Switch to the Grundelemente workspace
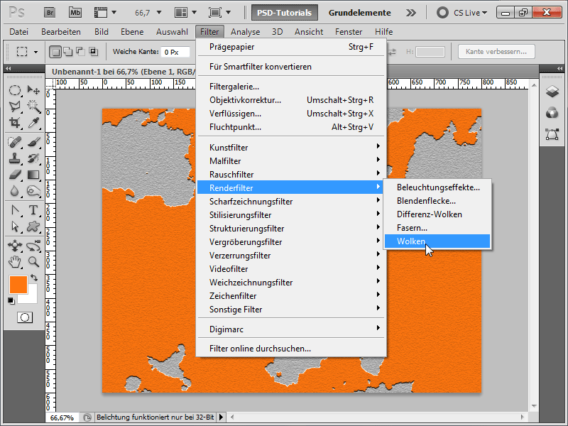Screen dimensions: 568x426 tap(360, 13)
